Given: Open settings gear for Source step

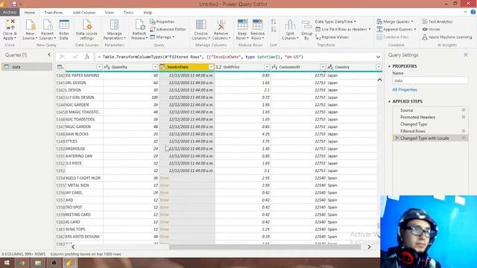Looking at the screenshot, I should pos(464,110).
